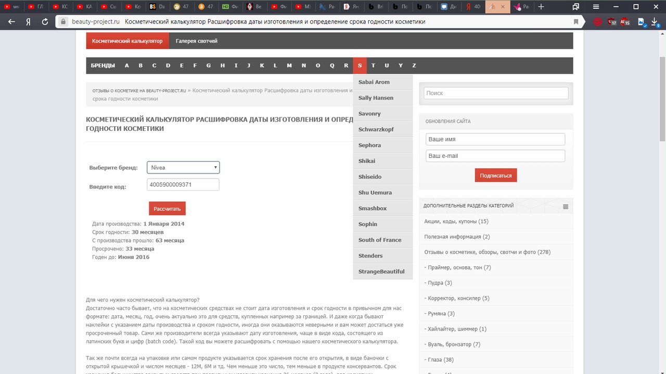Open subcategory 'Глаза (38)'
The height and width of the screenshot is (374, 666).
click(x=439, y=359)
